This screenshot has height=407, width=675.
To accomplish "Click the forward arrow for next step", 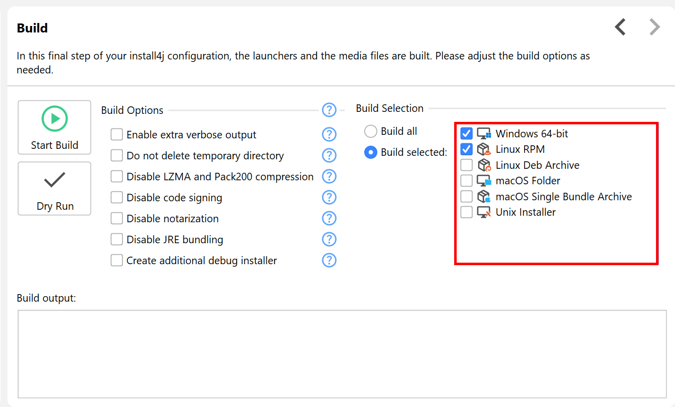I will [x=655, y=27].
